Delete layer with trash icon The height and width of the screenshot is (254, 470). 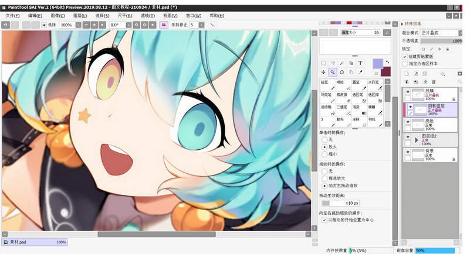point(433,81)
